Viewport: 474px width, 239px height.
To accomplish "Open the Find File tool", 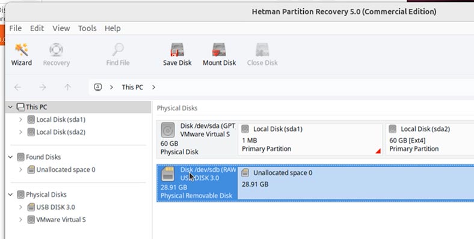I will (118, 54).
